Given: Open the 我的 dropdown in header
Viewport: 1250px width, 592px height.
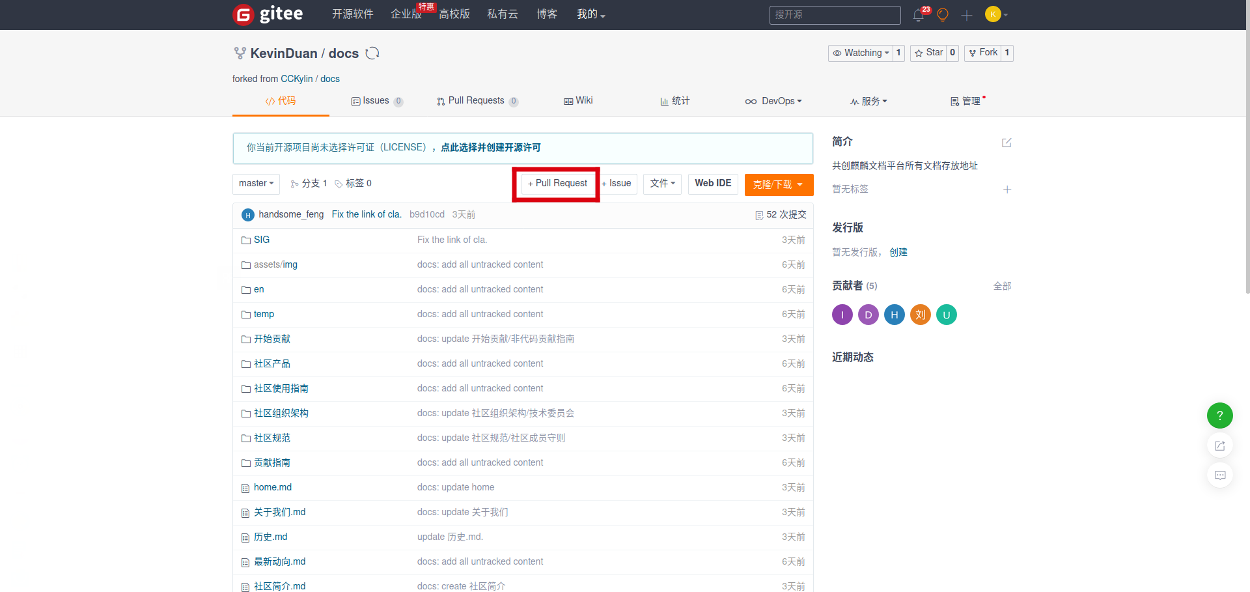Looking at the screenshot, I should [591, 14].
